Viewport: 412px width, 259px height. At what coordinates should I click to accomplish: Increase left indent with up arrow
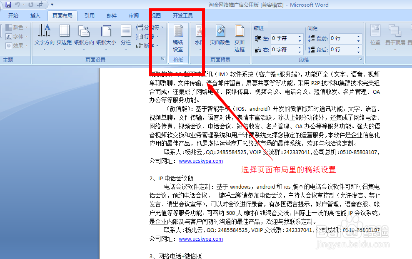[x=300, y=37]
